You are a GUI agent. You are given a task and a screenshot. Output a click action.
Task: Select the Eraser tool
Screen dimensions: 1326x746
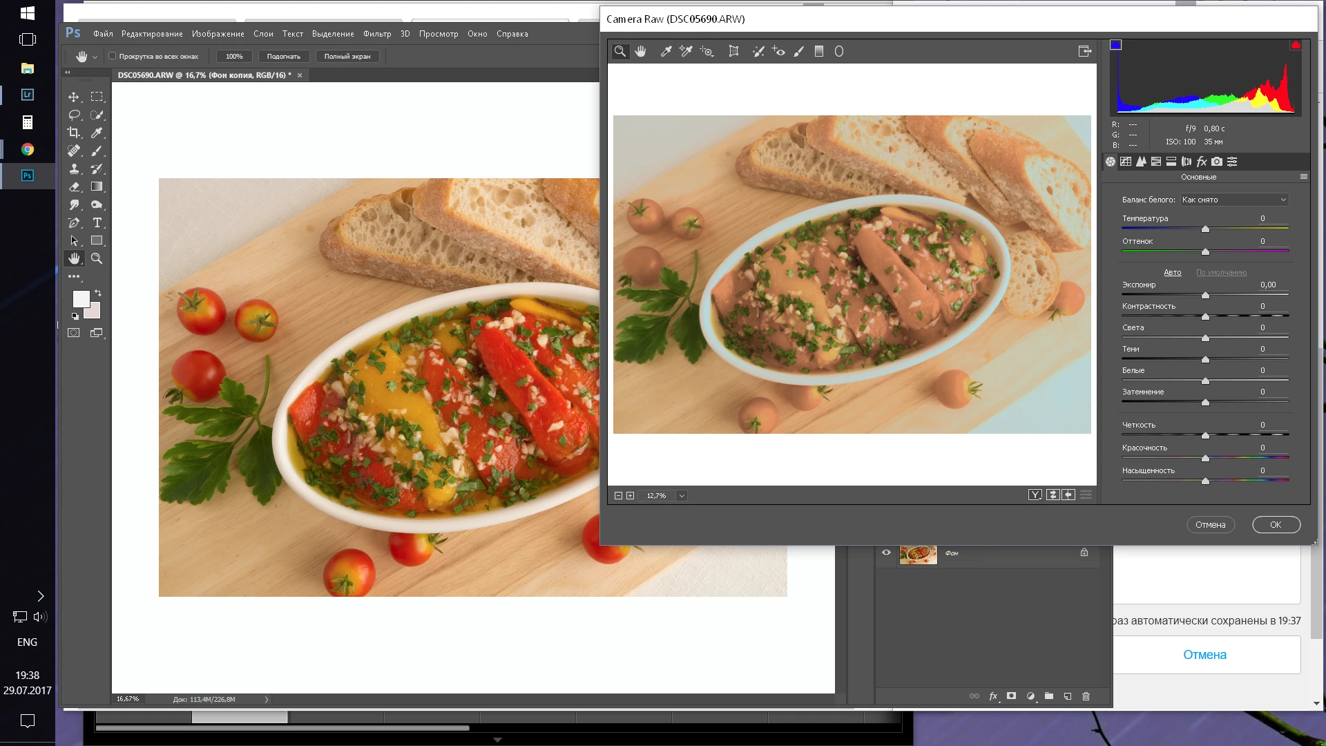click(x=74, y=186)
